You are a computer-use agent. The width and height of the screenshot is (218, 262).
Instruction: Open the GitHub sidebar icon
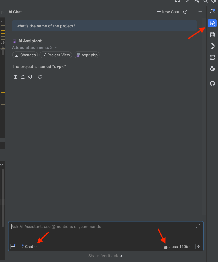coord(212,83)
